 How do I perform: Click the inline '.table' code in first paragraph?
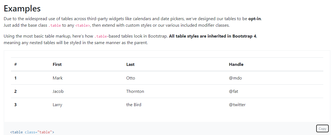(x=55, y=26)
